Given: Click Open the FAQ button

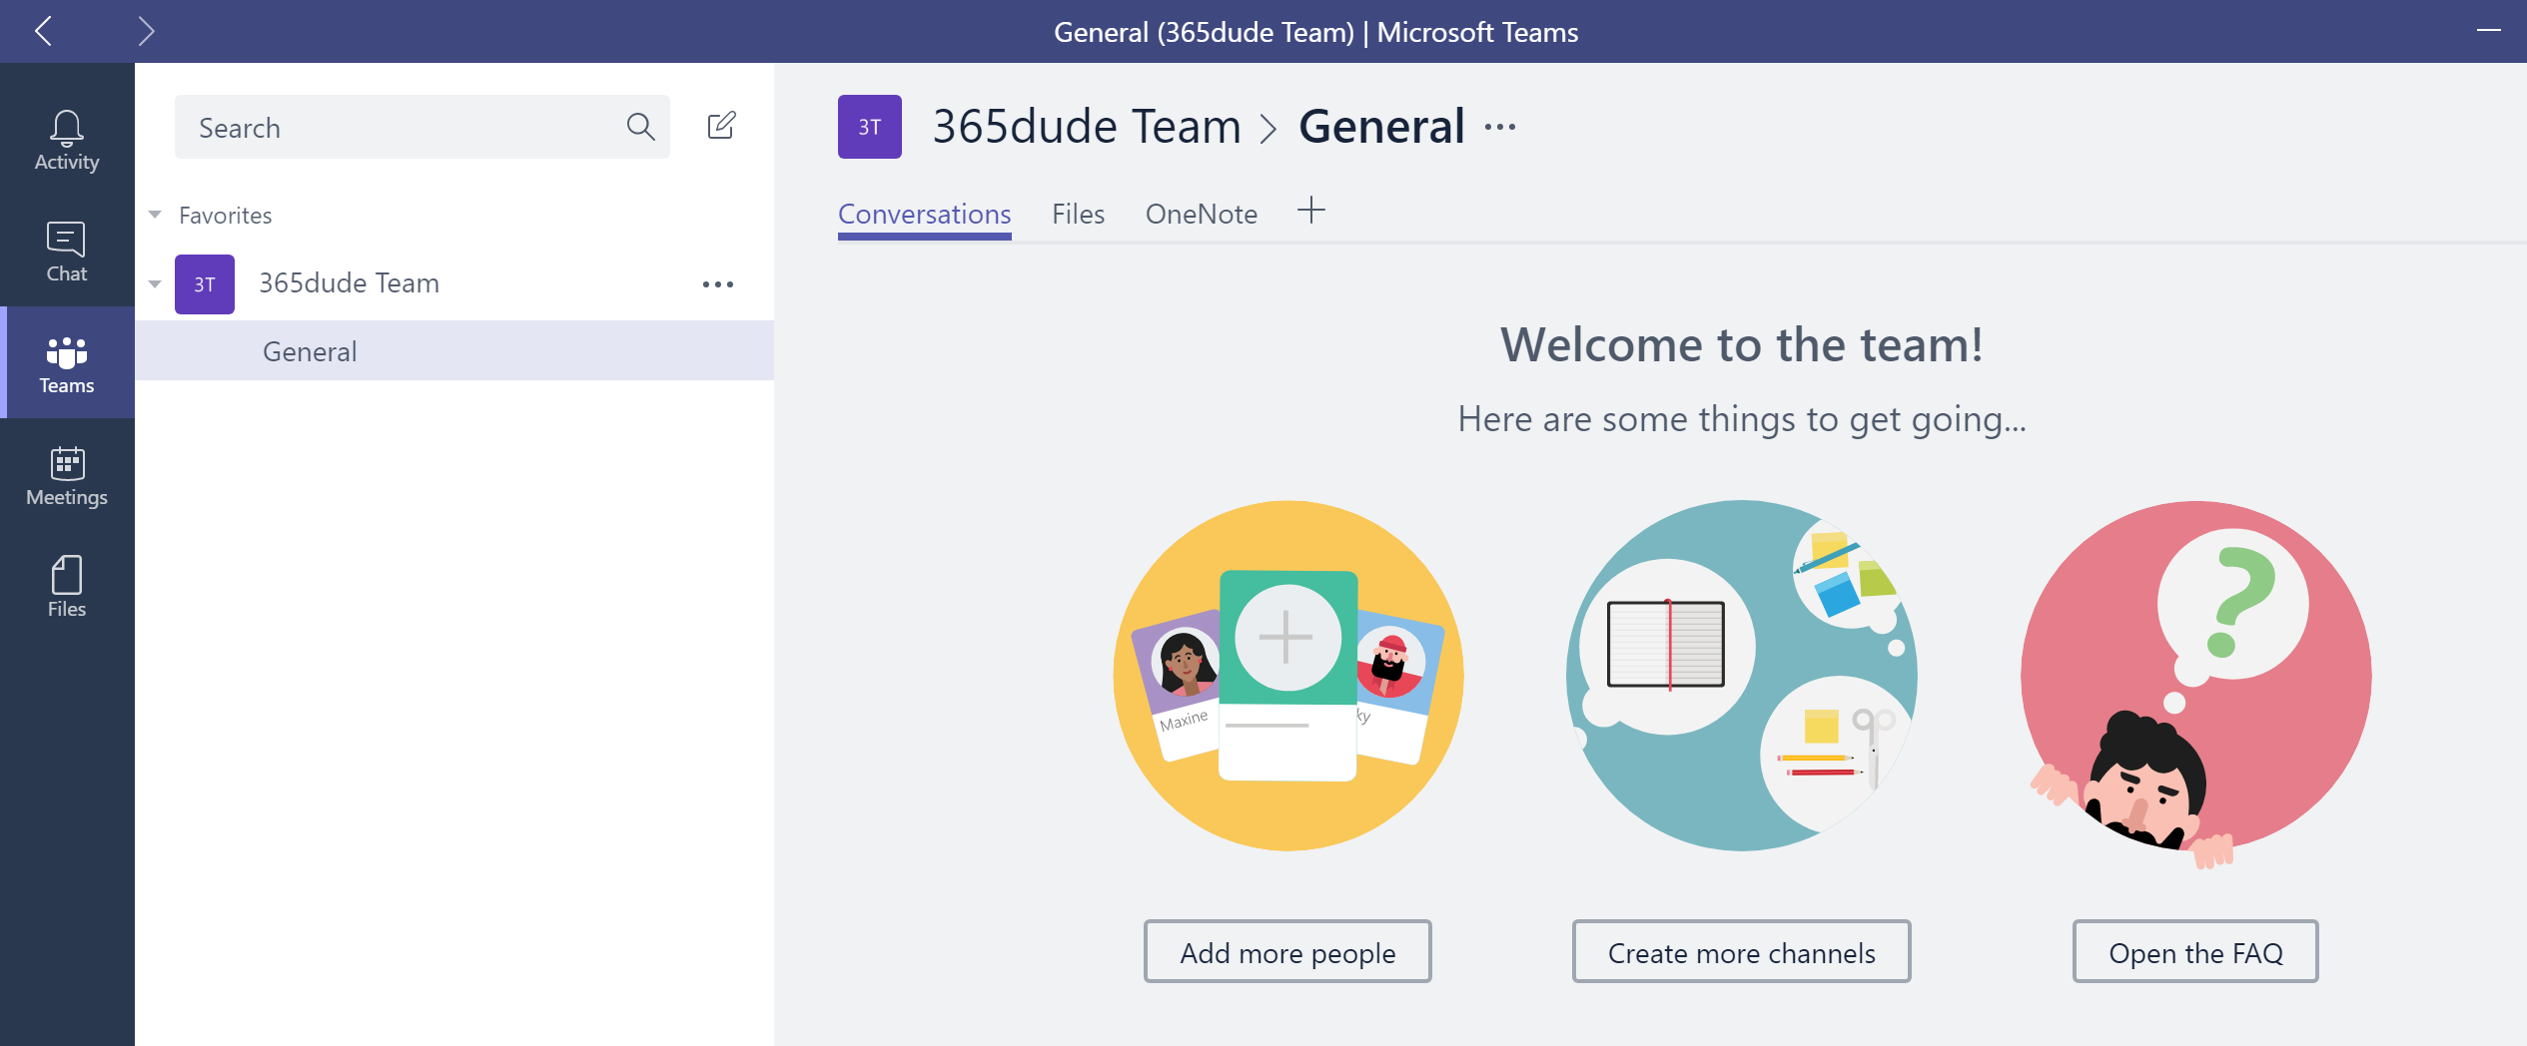Looking at the screenshot, I should pyautogui.click(x=2195, y=952).
